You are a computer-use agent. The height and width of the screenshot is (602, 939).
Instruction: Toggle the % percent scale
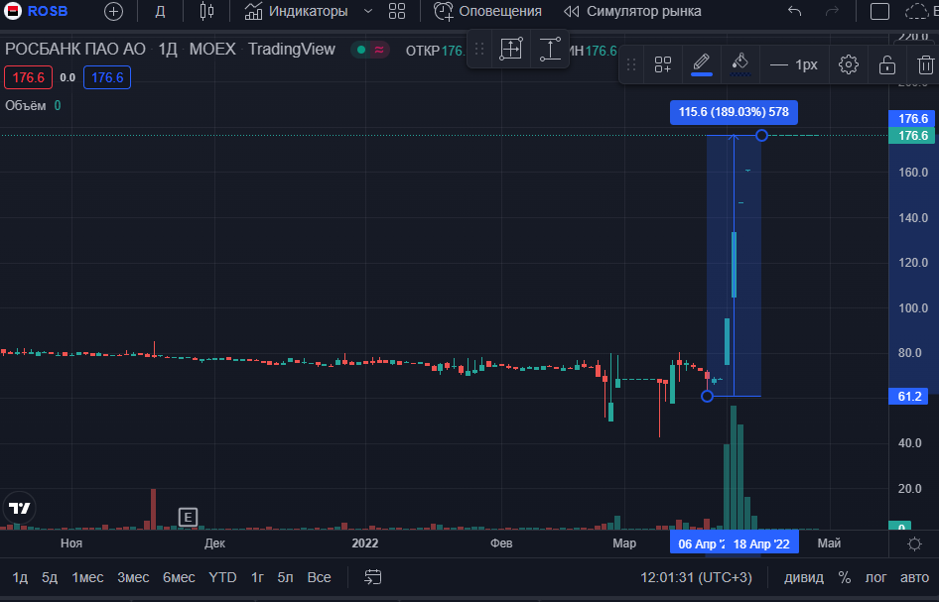click(845, 577)
